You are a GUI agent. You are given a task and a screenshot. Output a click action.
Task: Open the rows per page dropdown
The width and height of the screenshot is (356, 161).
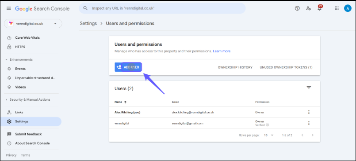[x=269, y=135]
